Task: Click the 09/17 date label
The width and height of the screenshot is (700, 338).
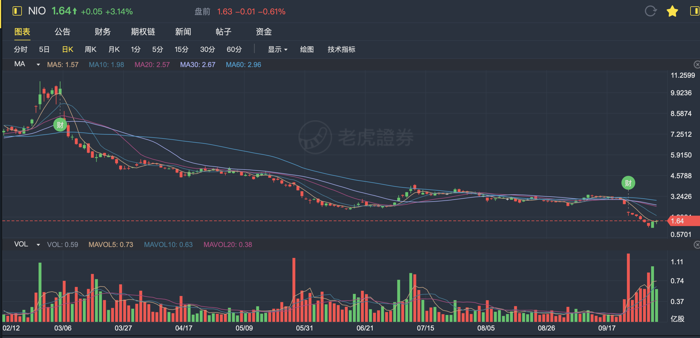Action: coord(607,328)
